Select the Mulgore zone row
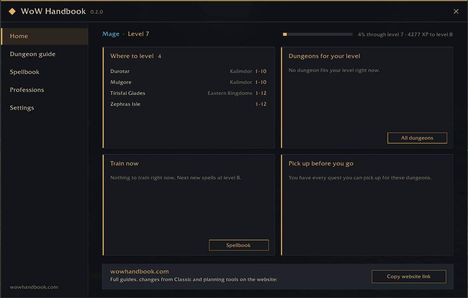This screenshot has height=298, width=468. 188,82
